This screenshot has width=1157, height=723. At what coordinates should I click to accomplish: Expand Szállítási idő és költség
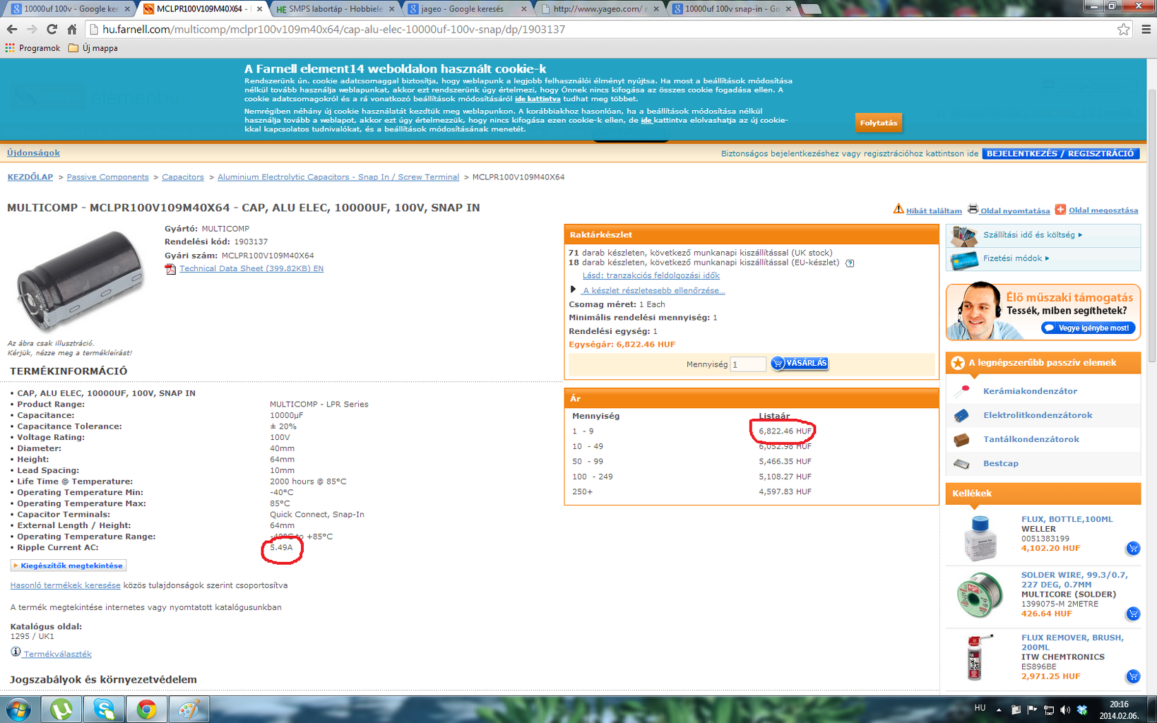click(x=1033, y=235)
